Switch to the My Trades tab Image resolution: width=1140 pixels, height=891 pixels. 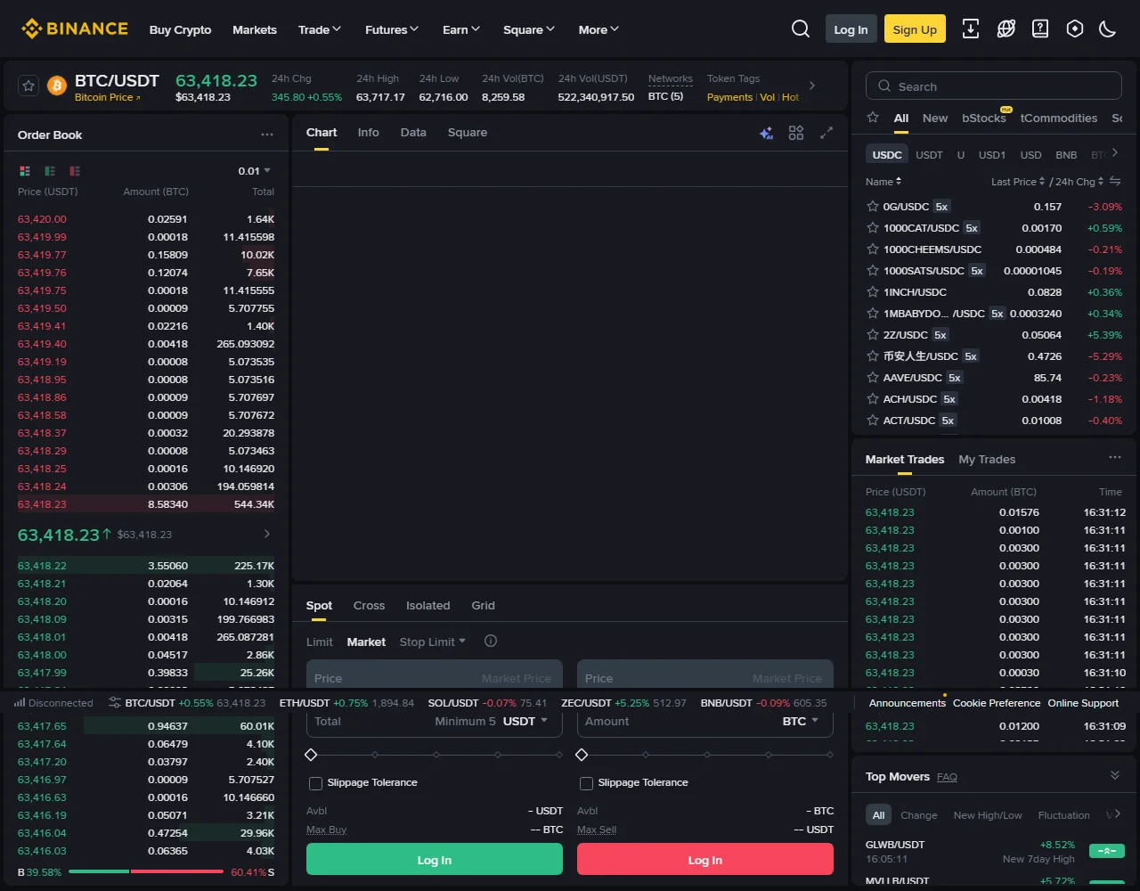987,459
